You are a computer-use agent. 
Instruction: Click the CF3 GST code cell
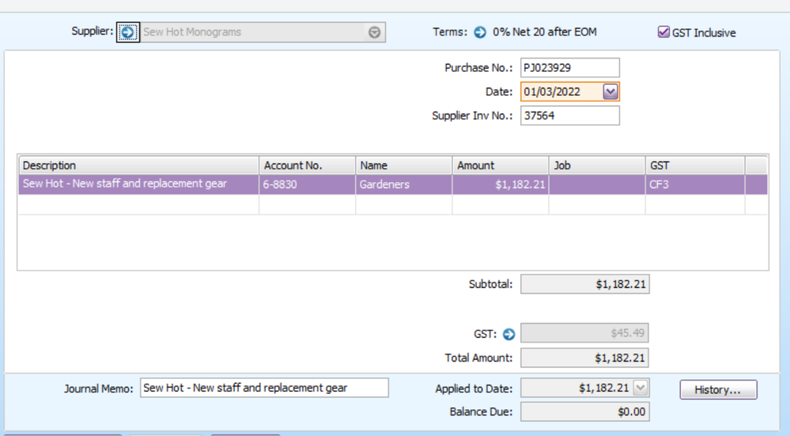(x=694, y=184)
